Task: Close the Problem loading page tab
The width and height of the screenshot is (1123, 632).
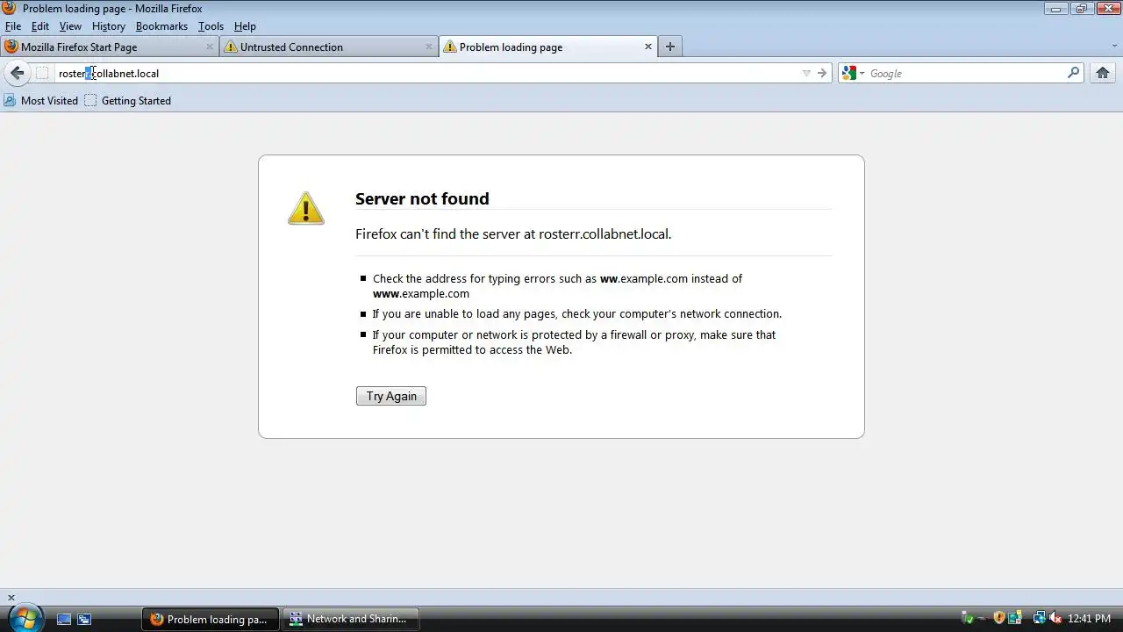Action: pyautogui.click(x=648, y=47)
